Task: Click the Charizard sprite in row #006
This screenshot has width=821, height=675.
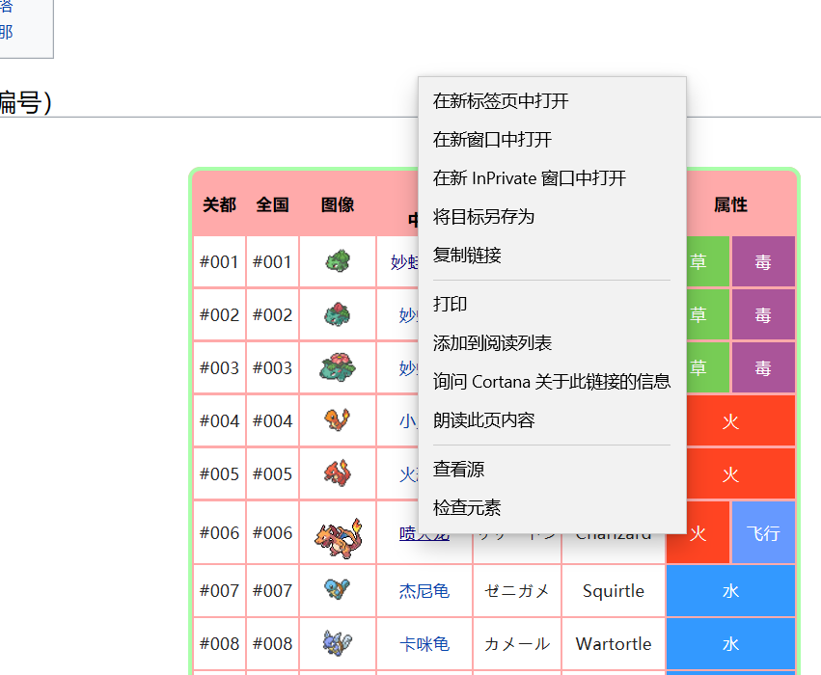Action: tap(337, 532)
